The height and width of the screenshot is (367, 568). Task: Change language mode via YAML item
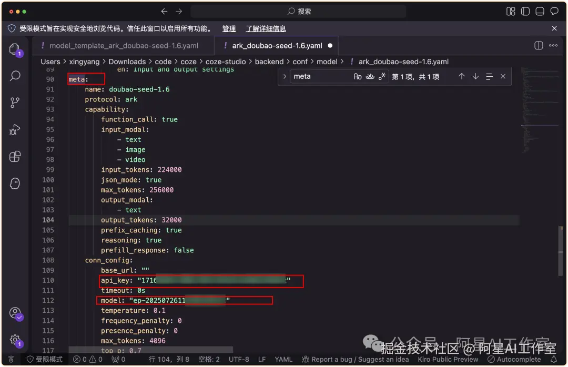(283, 360)
